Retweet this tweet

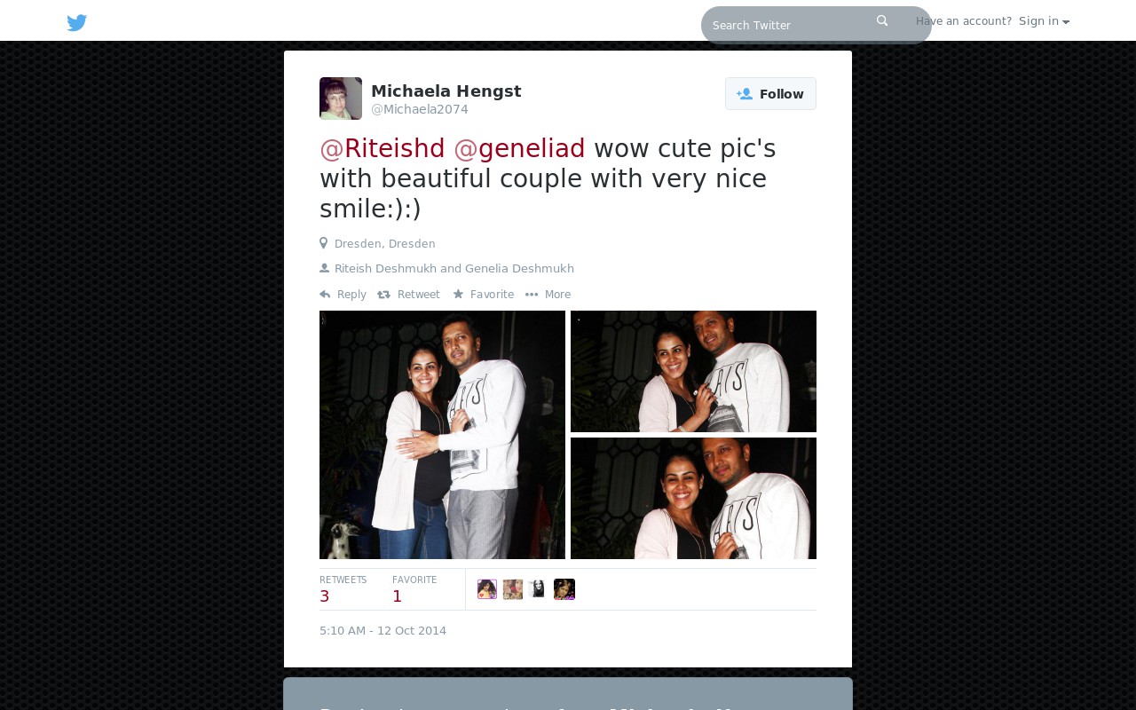click(x=408, y=295)
